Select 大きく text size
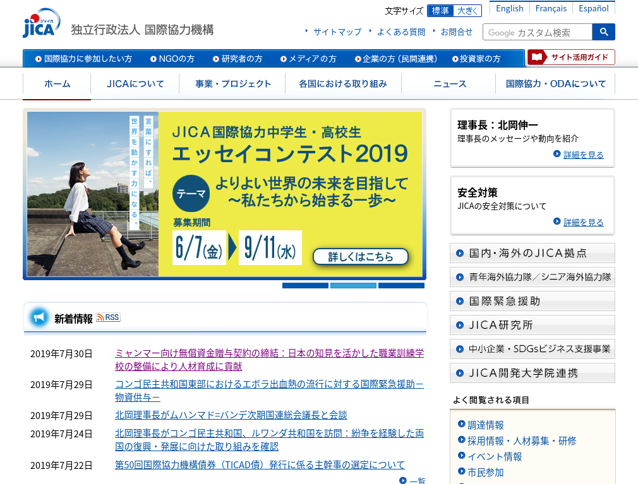The height and width of the screenshot is (484, 638). [x=467, y=11]
